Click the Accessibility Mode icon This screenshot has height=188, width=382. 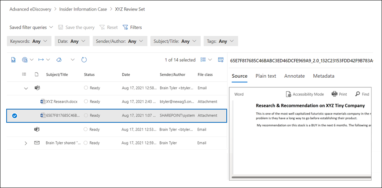coord(288,94)
